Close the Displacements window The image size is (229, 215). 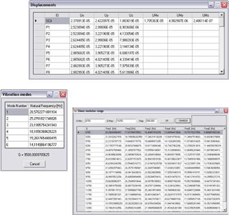[224, 5]
